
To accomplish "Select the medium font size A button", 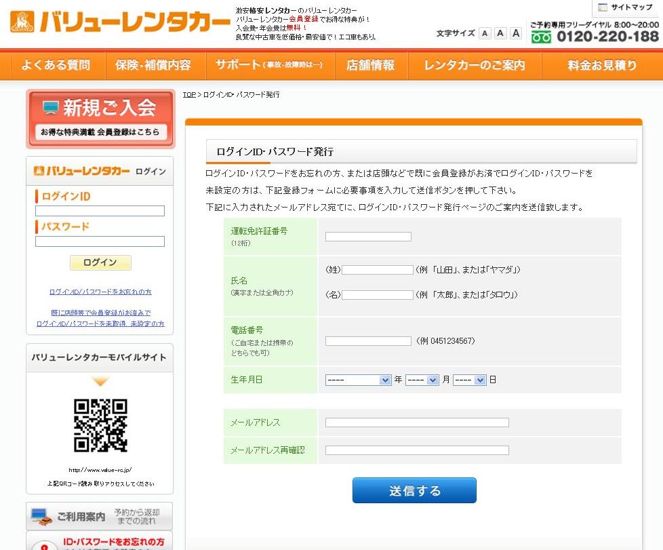I will pos(500,33).
